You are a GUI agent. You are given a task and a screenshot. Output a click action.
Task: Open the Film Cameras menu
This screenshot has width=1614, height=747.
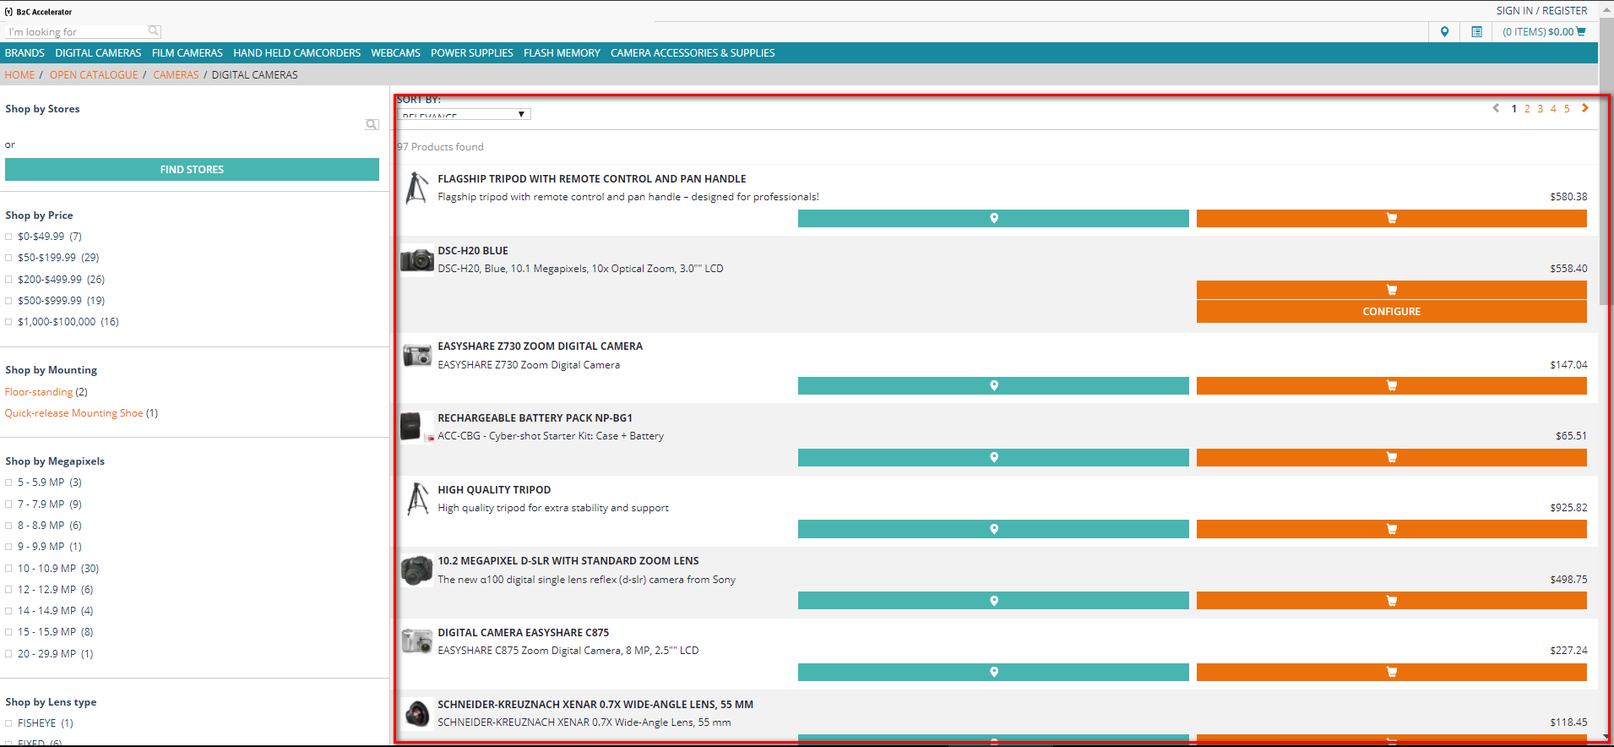click(187, 52)
